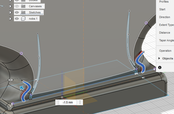This screenshot has height=114, width=174.
Task: Click the info icon in the dialog
Action: pyautogui.click(x=160, y=67)
